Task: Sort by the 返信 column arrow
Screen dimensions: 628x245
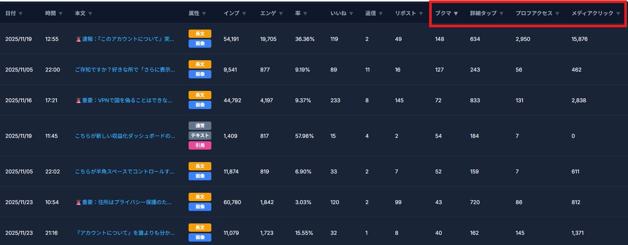Action: [380, 13]
